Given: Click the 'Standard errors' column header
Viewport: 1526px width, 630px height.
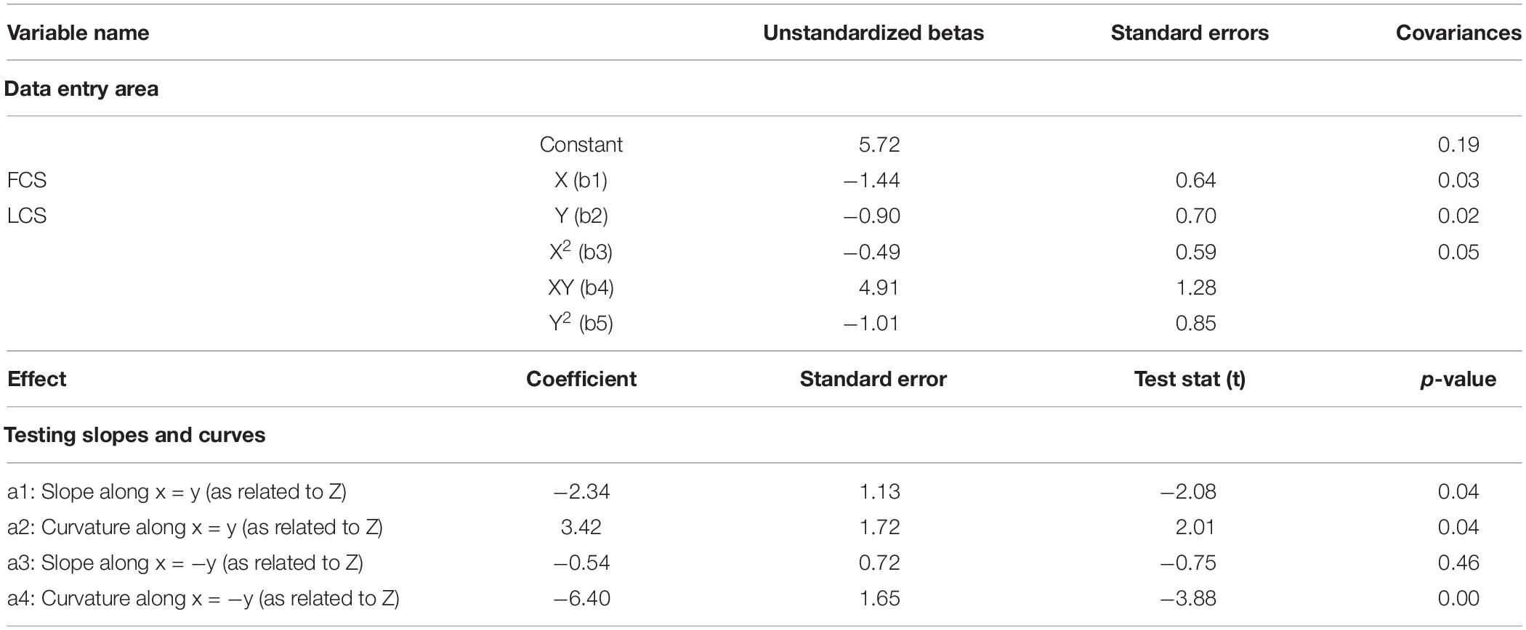Looking at the screenshot, I should pyautogui.click(x=1190, y=33).
